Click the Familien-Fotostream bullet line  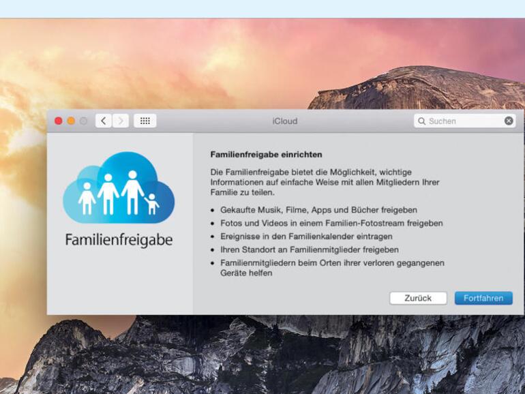(331, 224)
